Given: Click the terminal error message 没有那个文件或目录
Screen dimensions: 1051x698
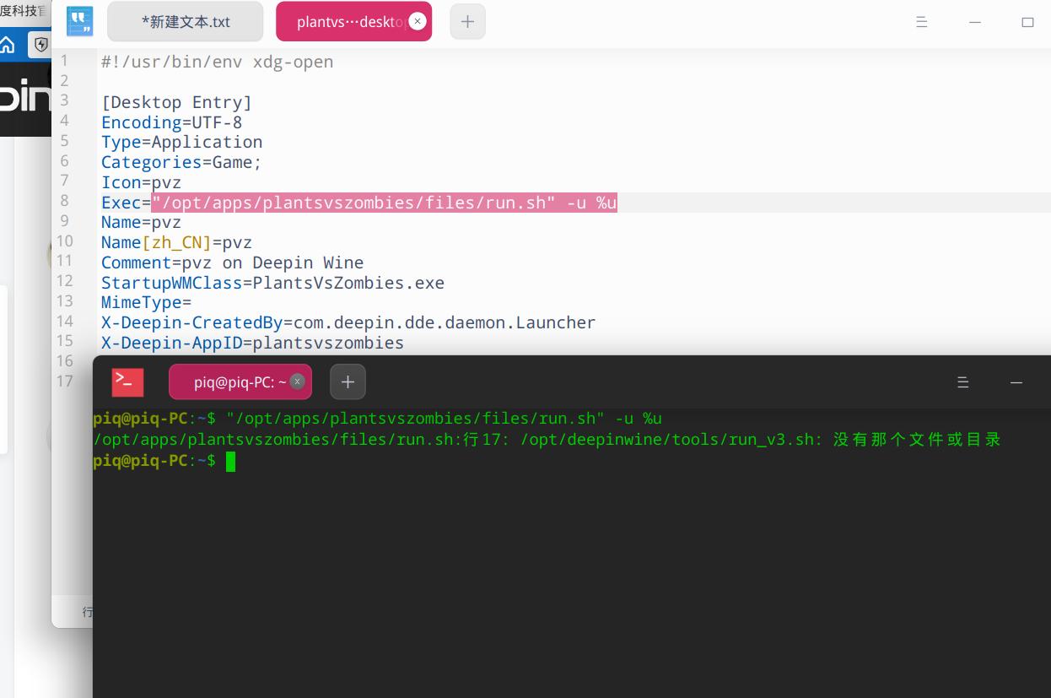Looking at the screenshot, I should tap(917, 440).
